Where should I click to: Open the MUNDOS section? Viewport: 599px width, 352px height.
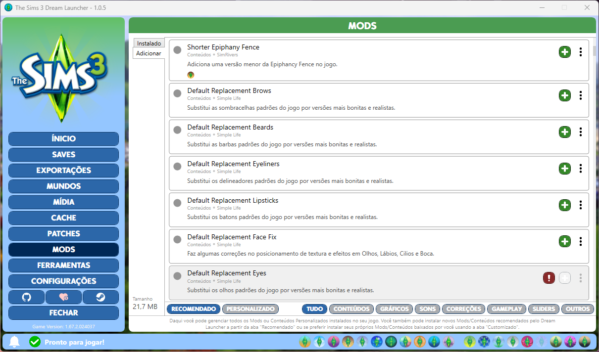(x=63, y=186)
